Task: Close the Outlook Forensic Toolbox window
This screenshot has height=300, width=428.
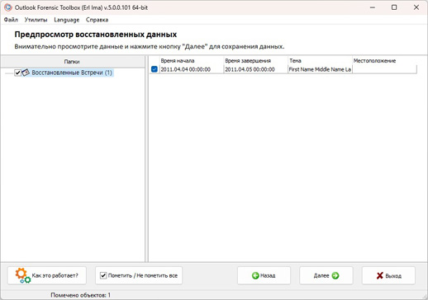Action: pos(416,7)
